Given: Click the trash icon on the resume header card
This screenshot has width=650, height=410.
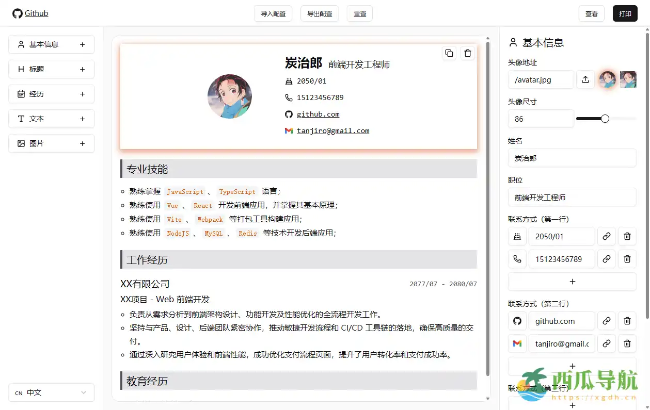Looking at the screenshot, I should pos(467,53).
